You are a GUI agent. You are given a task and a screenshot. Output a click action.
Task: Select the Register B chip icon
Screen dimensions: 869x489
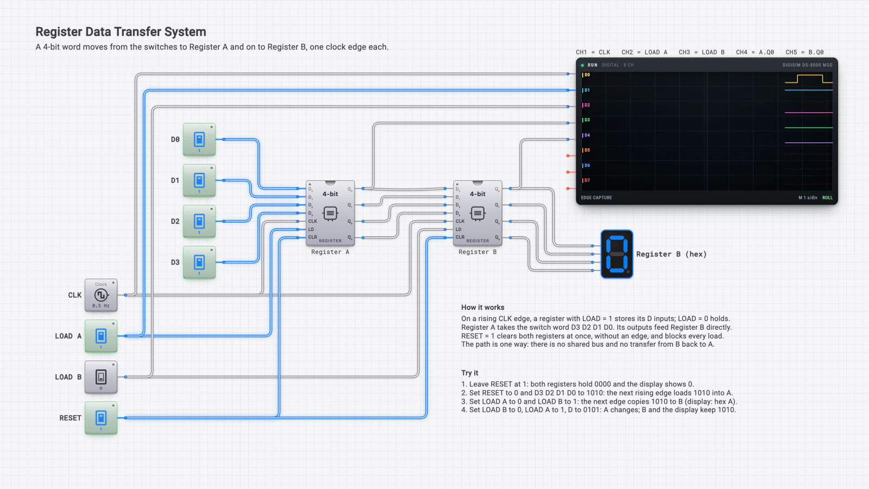coord(477,214)
